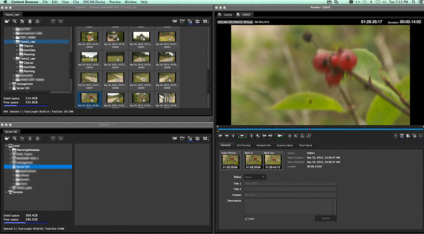Open view mode dropdown in Server HD explorer

coord(206,139)
